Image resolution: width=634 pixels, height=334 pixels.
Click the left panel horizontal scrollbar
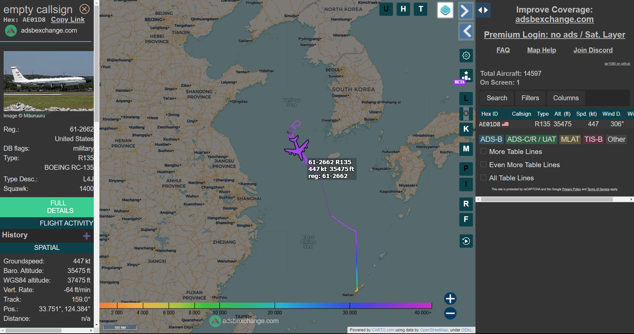[x=33, y=330]
